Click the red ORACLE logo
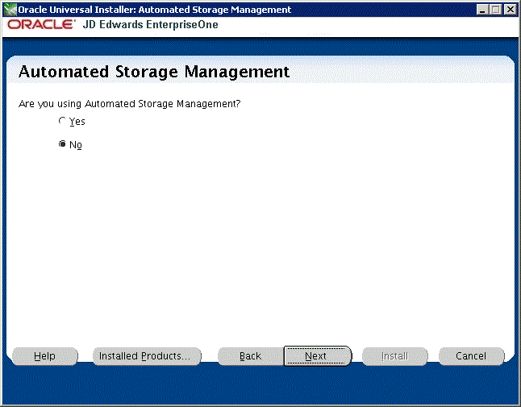This screenshot has width=521, height=407. tap(41, 25)
